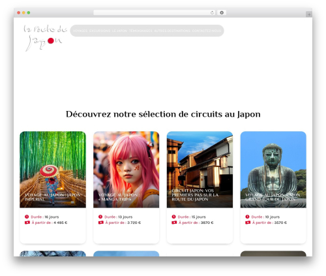Open a new tab with plus button

(309, 14)
